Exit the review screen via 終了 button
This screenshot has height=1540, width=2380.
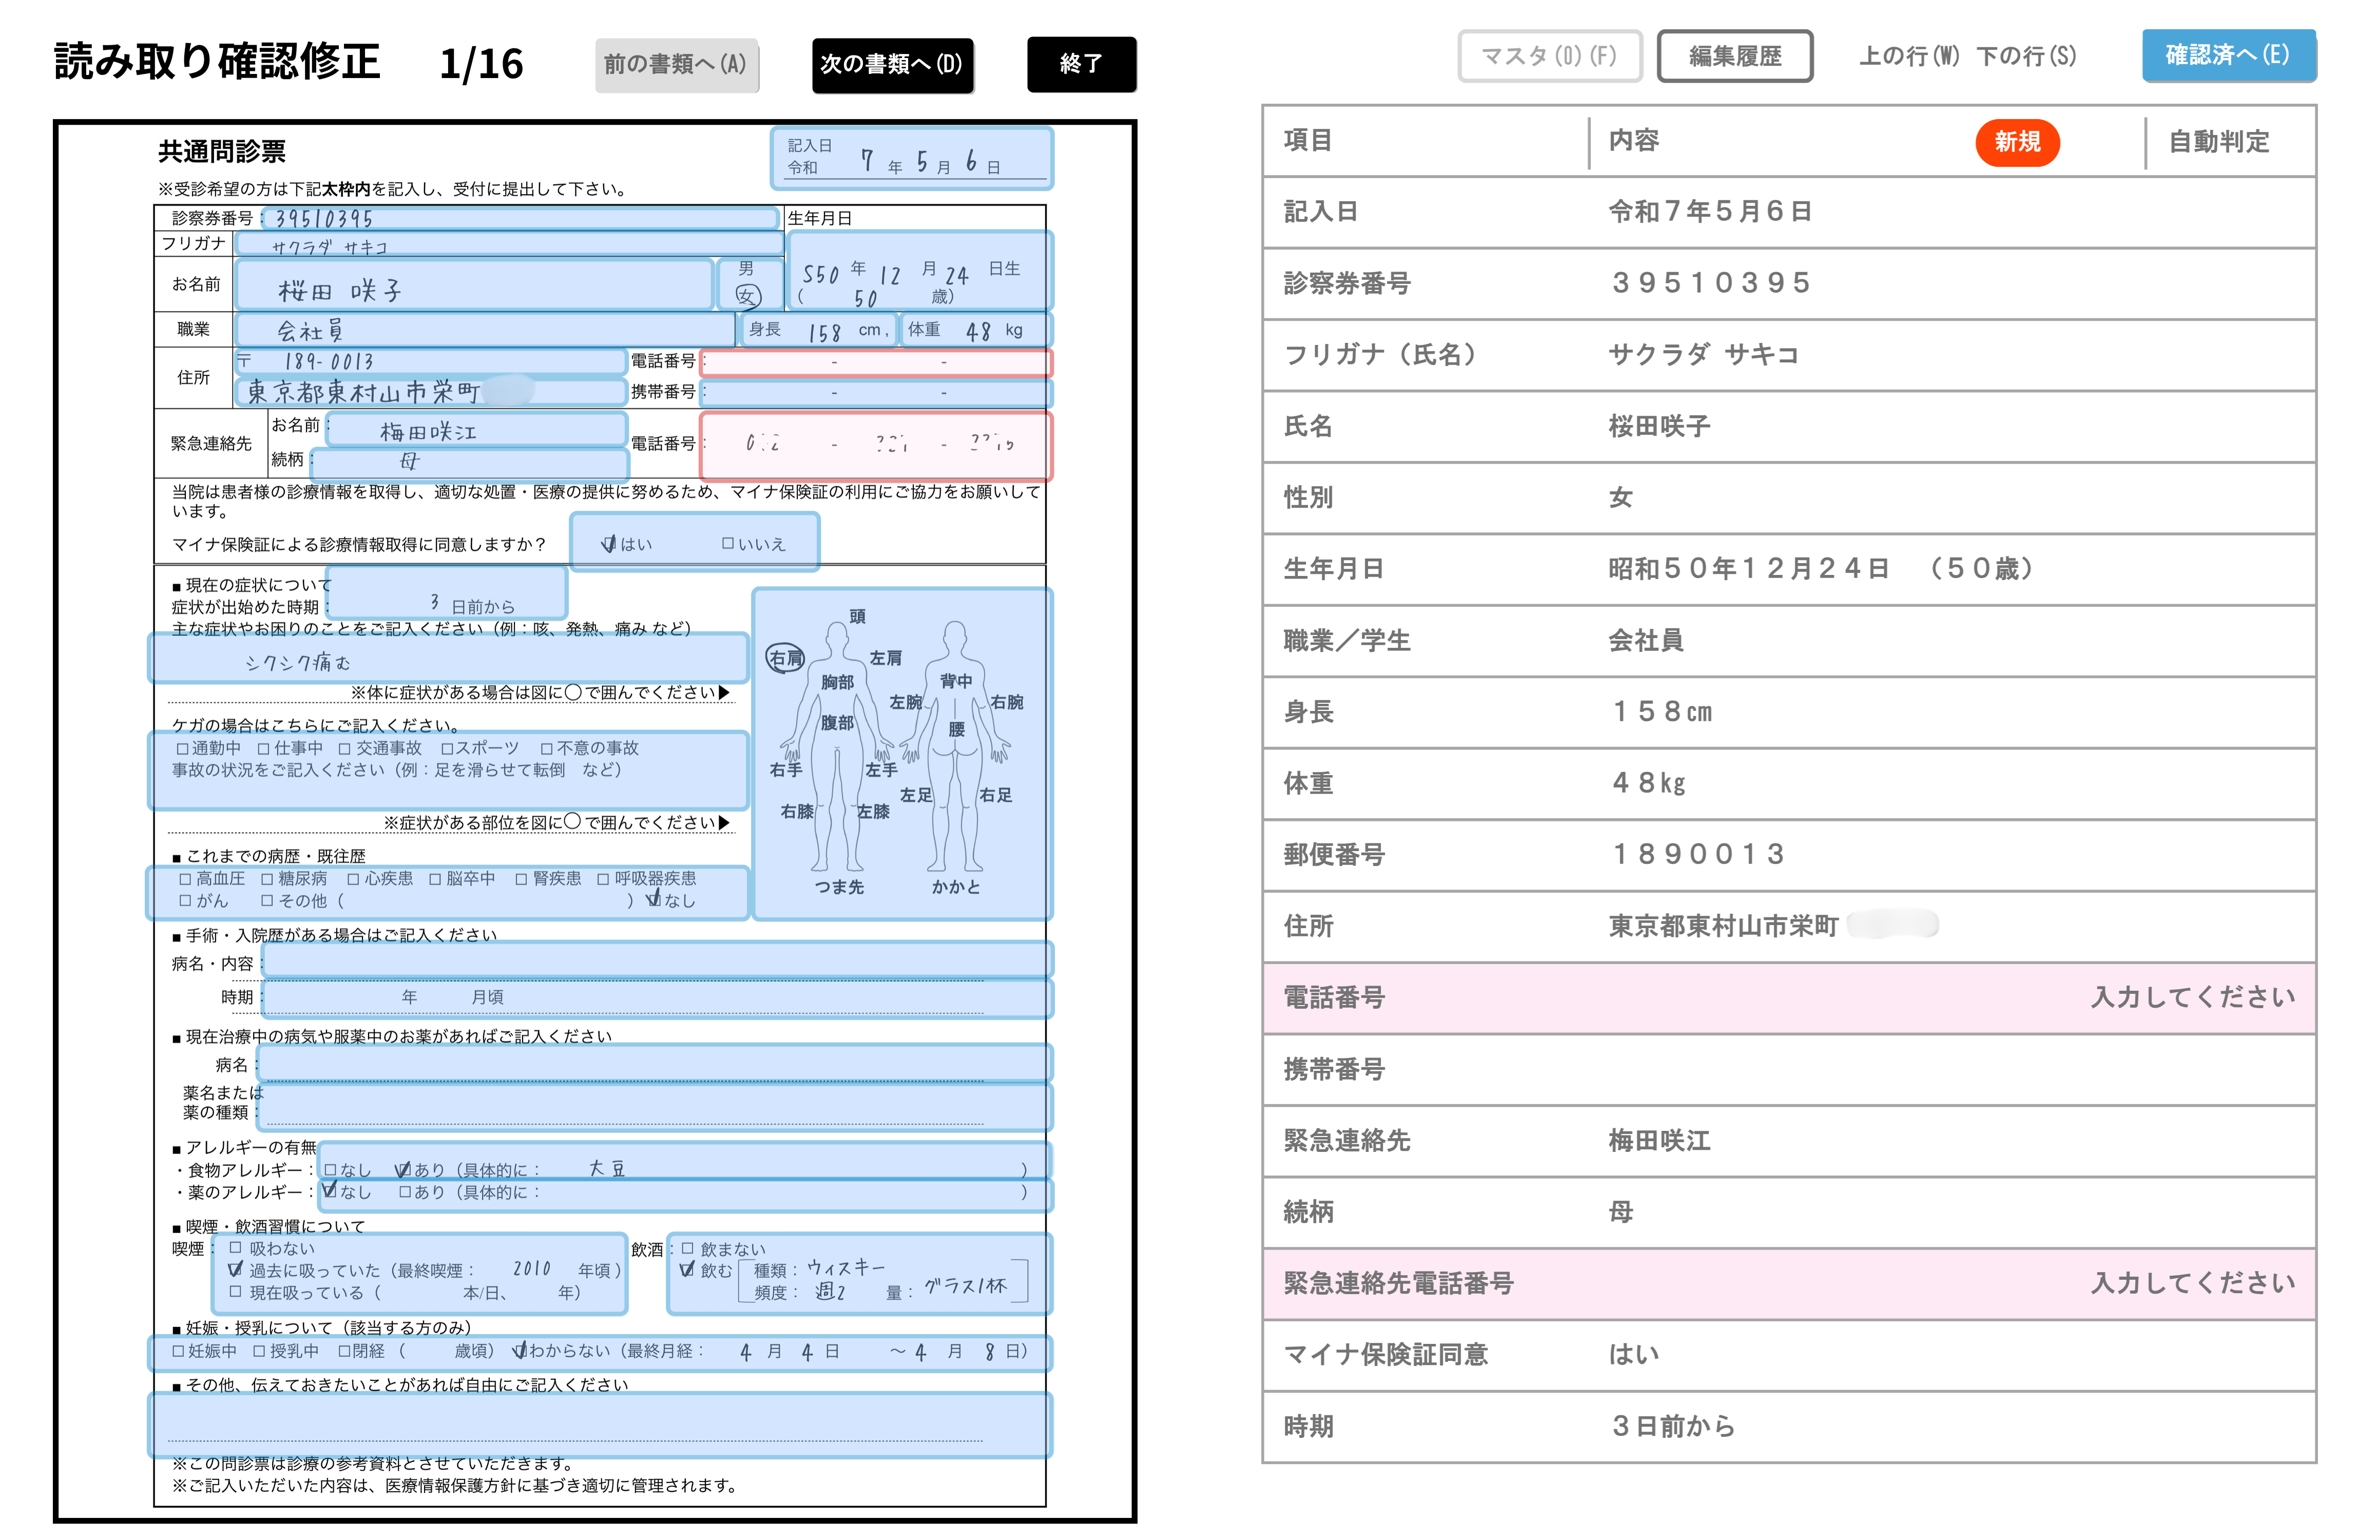tap(1081, 65)
